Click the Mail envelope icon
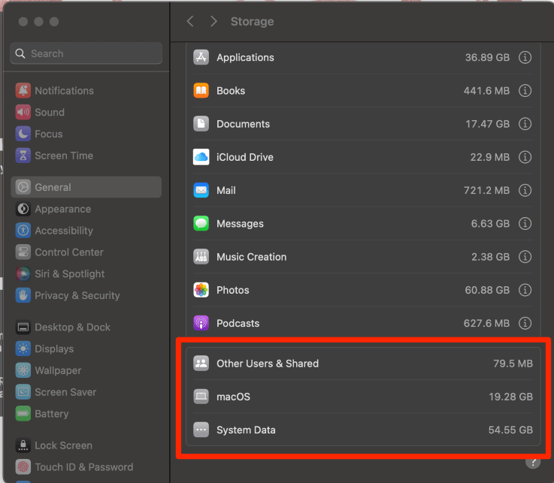 [x=201, y=191]
